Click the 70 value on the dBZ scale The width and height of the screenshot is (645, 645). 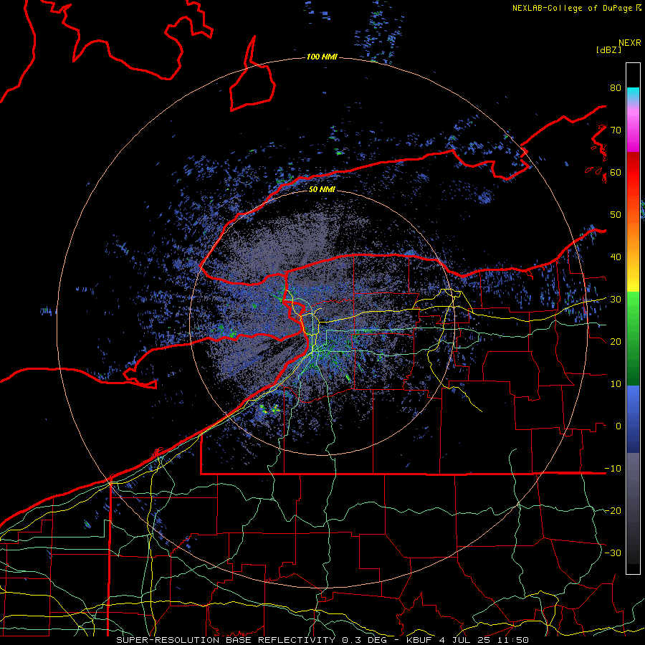616,130
